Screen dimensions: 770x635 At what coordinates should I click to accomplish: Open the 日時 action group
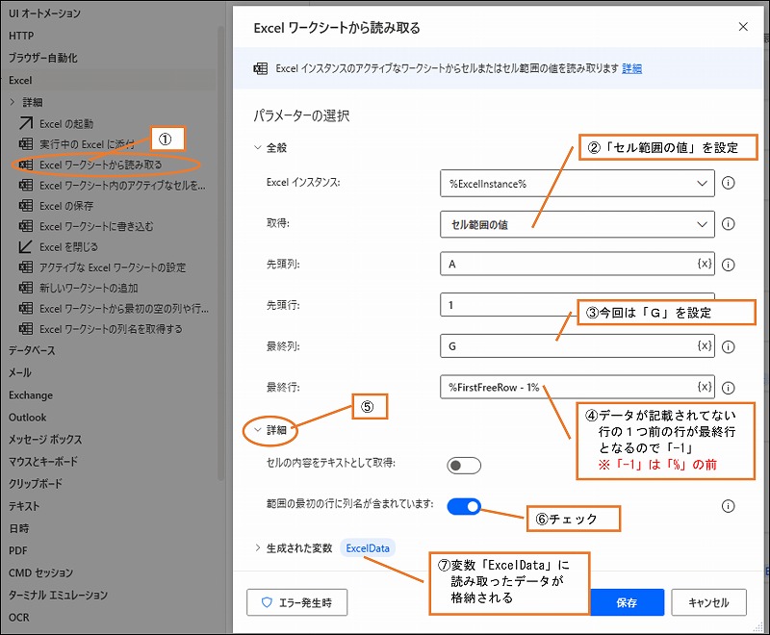[x=18, y=528]
